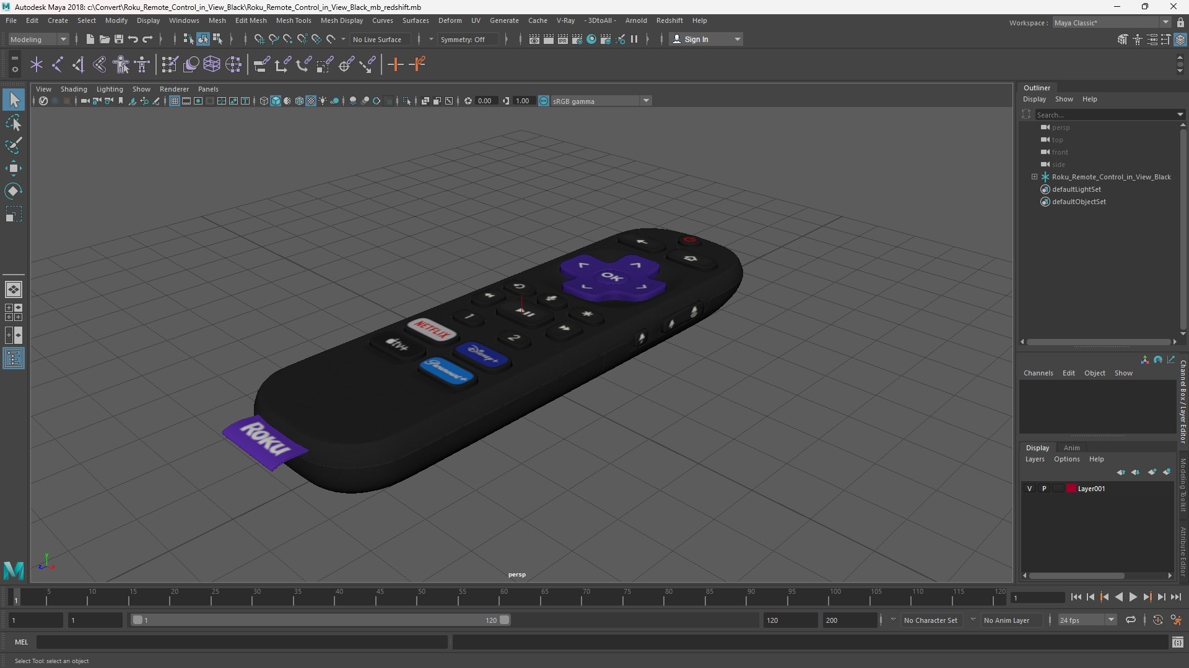Play animation forwards
1189x668 pixels.
click(1133, 597)
